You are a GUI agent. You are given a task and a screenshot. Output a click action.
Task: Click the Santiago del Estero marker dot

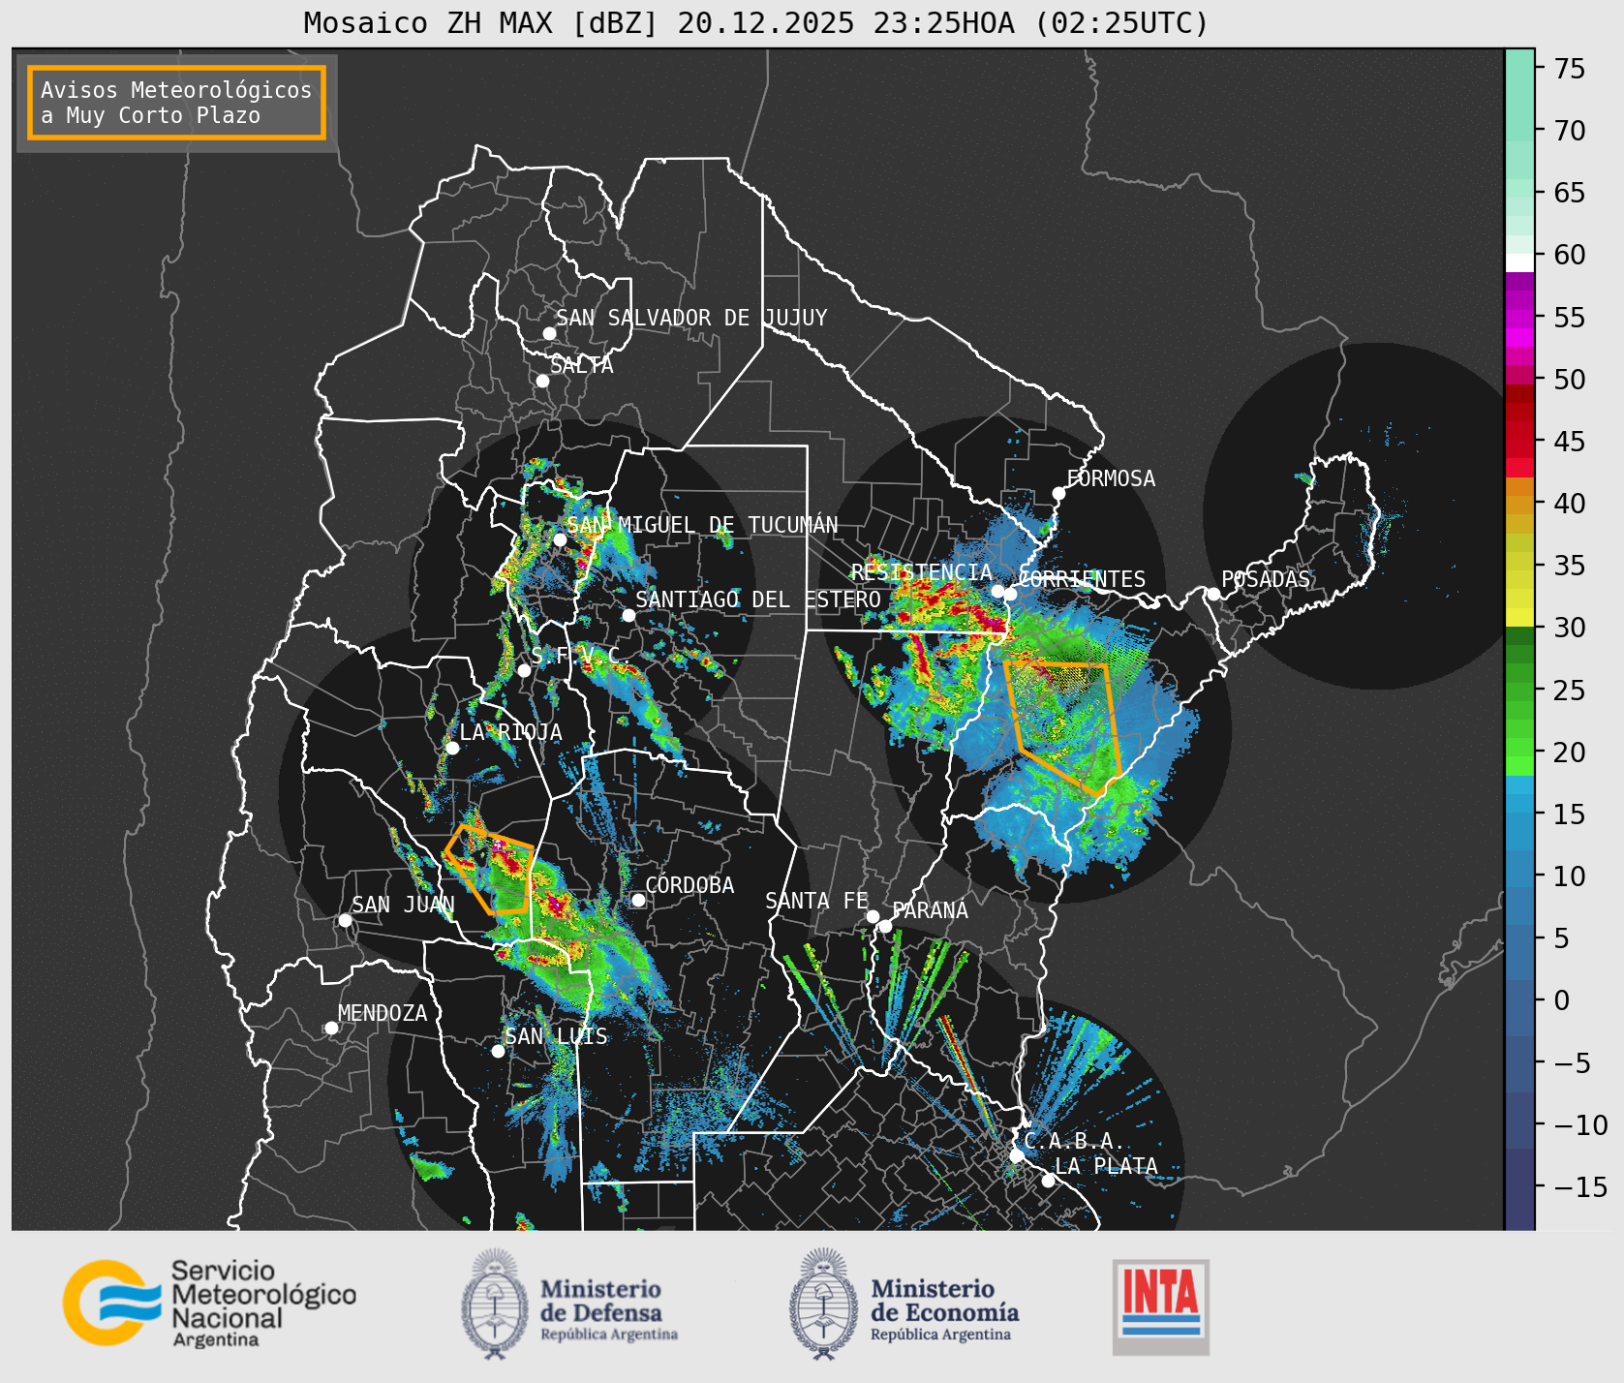pos(628,615)
